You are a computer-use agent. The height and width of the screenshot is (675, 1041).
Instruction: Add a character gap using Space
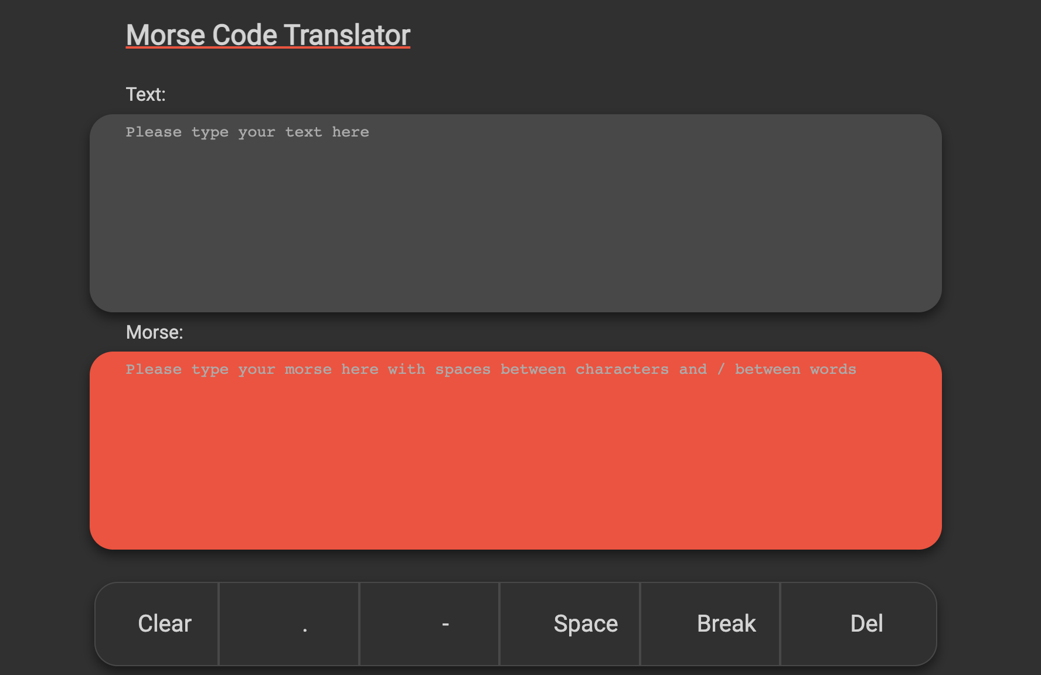tap(570, 624)
